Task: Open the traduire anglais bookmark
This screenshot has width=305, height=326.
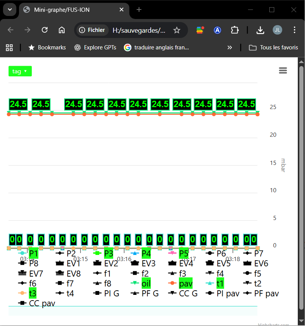Action: tap(156, 47)
